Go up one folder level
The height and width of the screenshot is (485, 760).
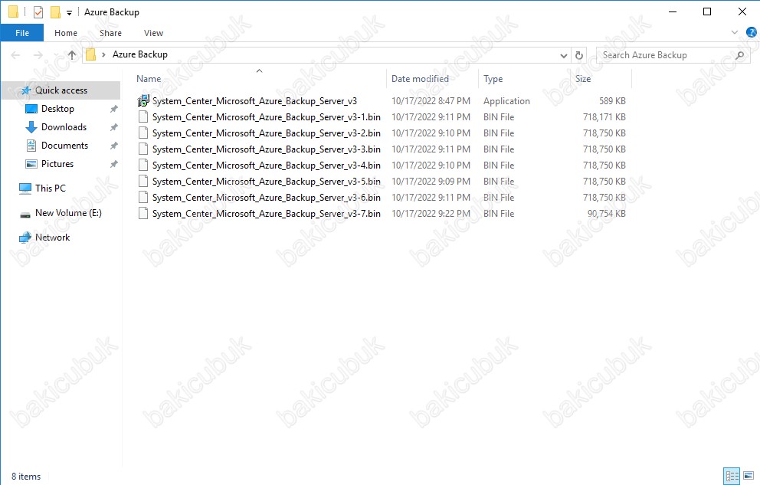[x=72, y=55]
